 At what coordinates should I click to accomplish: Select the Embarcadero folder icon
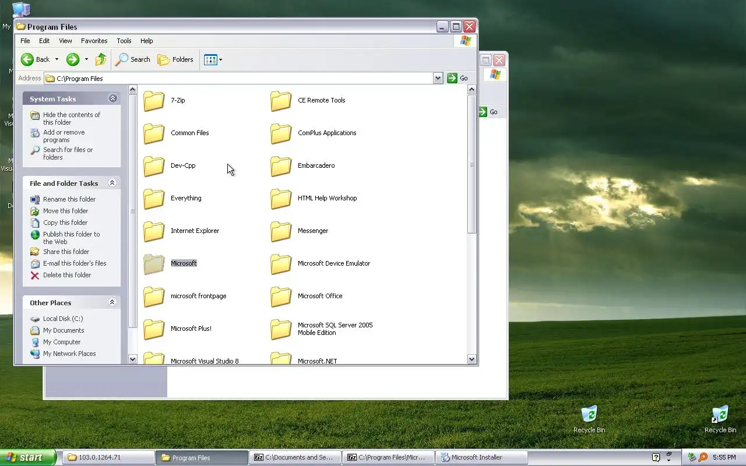pos(281,165)
